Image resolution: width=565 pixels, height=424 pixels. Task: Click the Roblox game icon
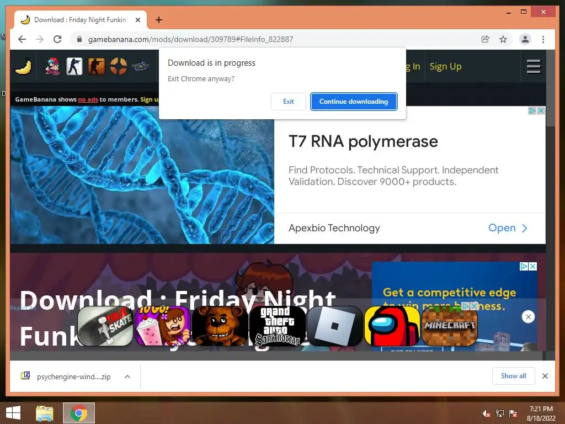[x=335, y=326]
